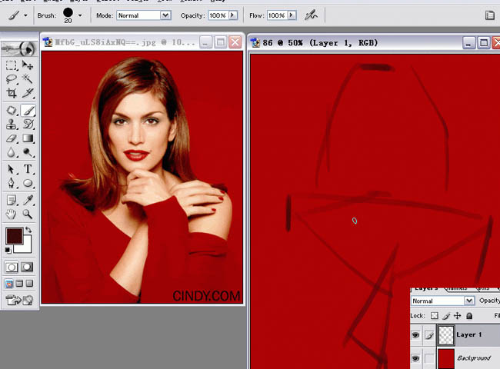The height and width of the screenshot is (369, 500).
Task: Switch to Full Screen mode
Action: 30,283
